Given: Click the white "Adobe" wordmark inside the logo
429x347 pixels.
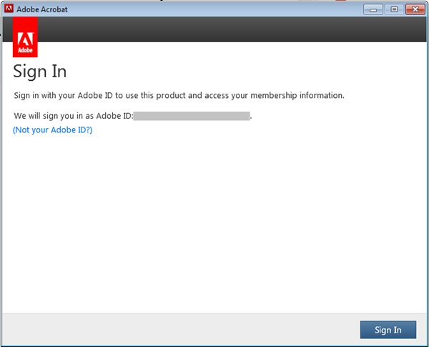Looking at the screenshot, I should click(26, 51).
